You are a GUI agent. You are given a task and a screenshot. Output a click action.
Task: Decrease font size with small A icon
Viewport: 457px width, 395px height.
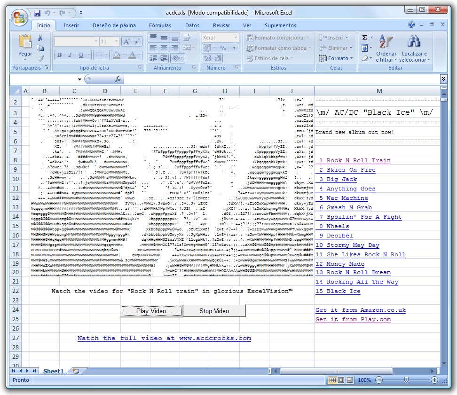click(136, 42)
